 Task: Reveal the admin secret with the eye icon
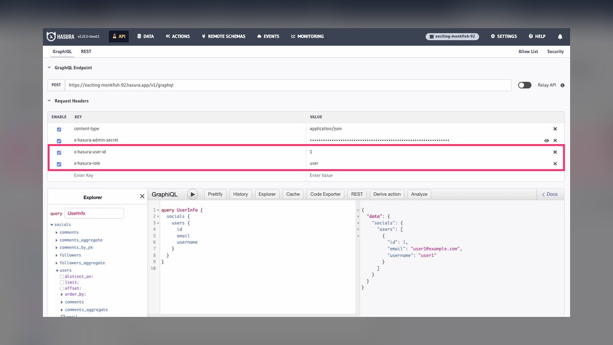pyautogui.click(x=547, y=141)
